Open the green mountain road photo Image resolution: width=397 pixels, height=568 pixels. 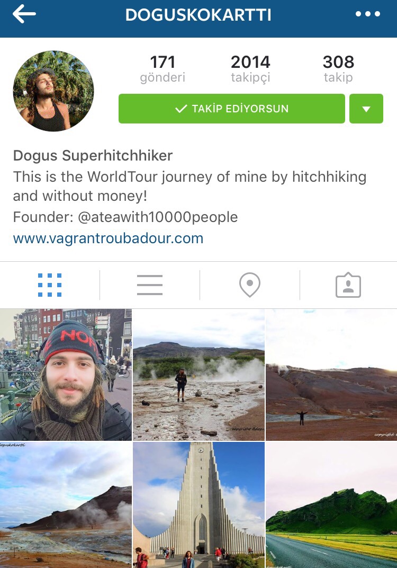[x=331, y=505]
